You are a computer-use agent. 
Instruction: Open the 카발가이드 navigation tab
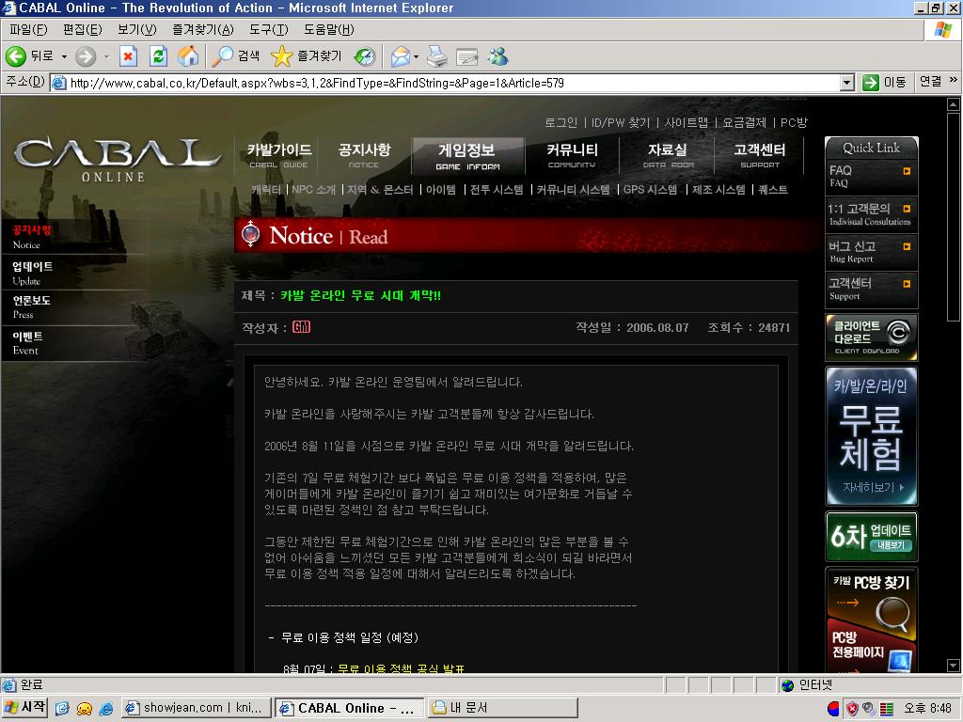click(x=278, y=155)
